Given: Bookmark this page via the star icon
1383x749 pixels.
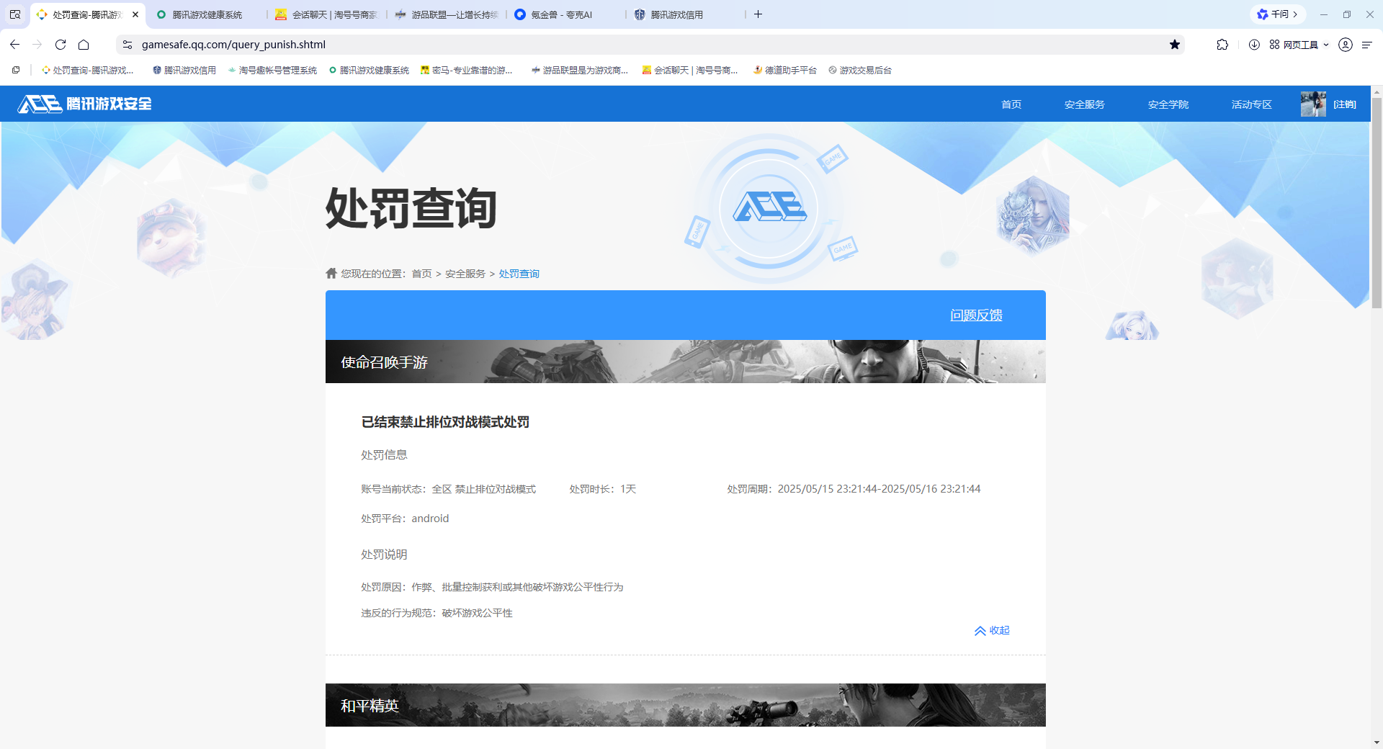Looking at the screenshot, I should [x=1176, y=44].
